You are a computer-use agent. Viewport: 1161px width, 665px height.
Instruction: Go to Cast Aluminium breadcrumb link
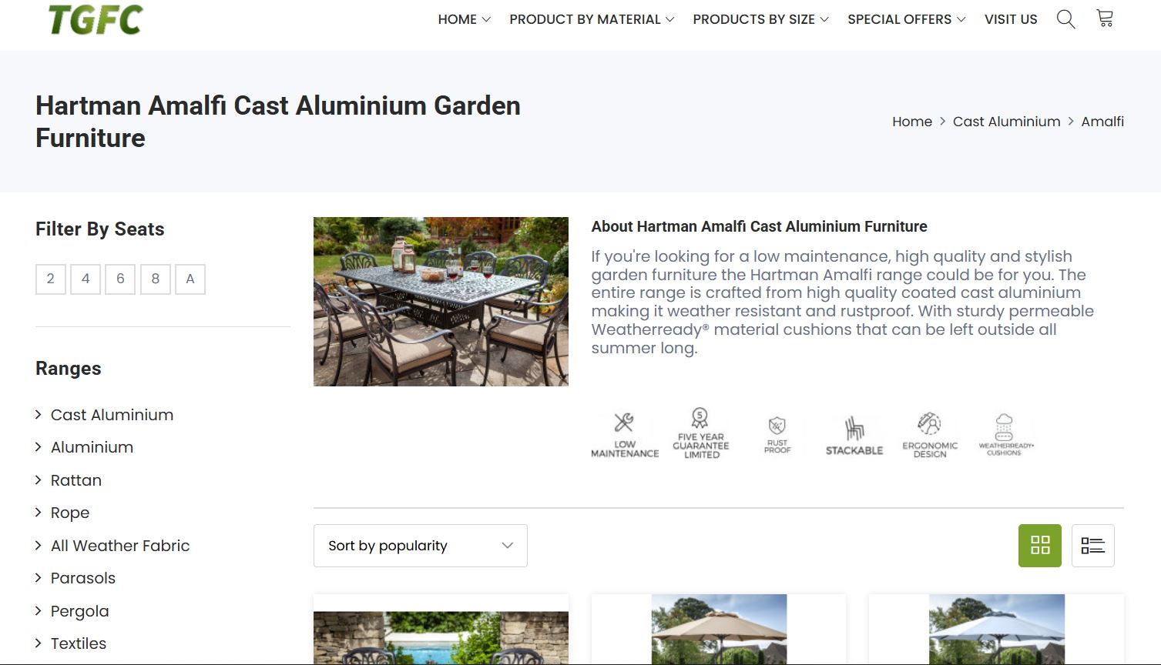[x=1006, y=122]
